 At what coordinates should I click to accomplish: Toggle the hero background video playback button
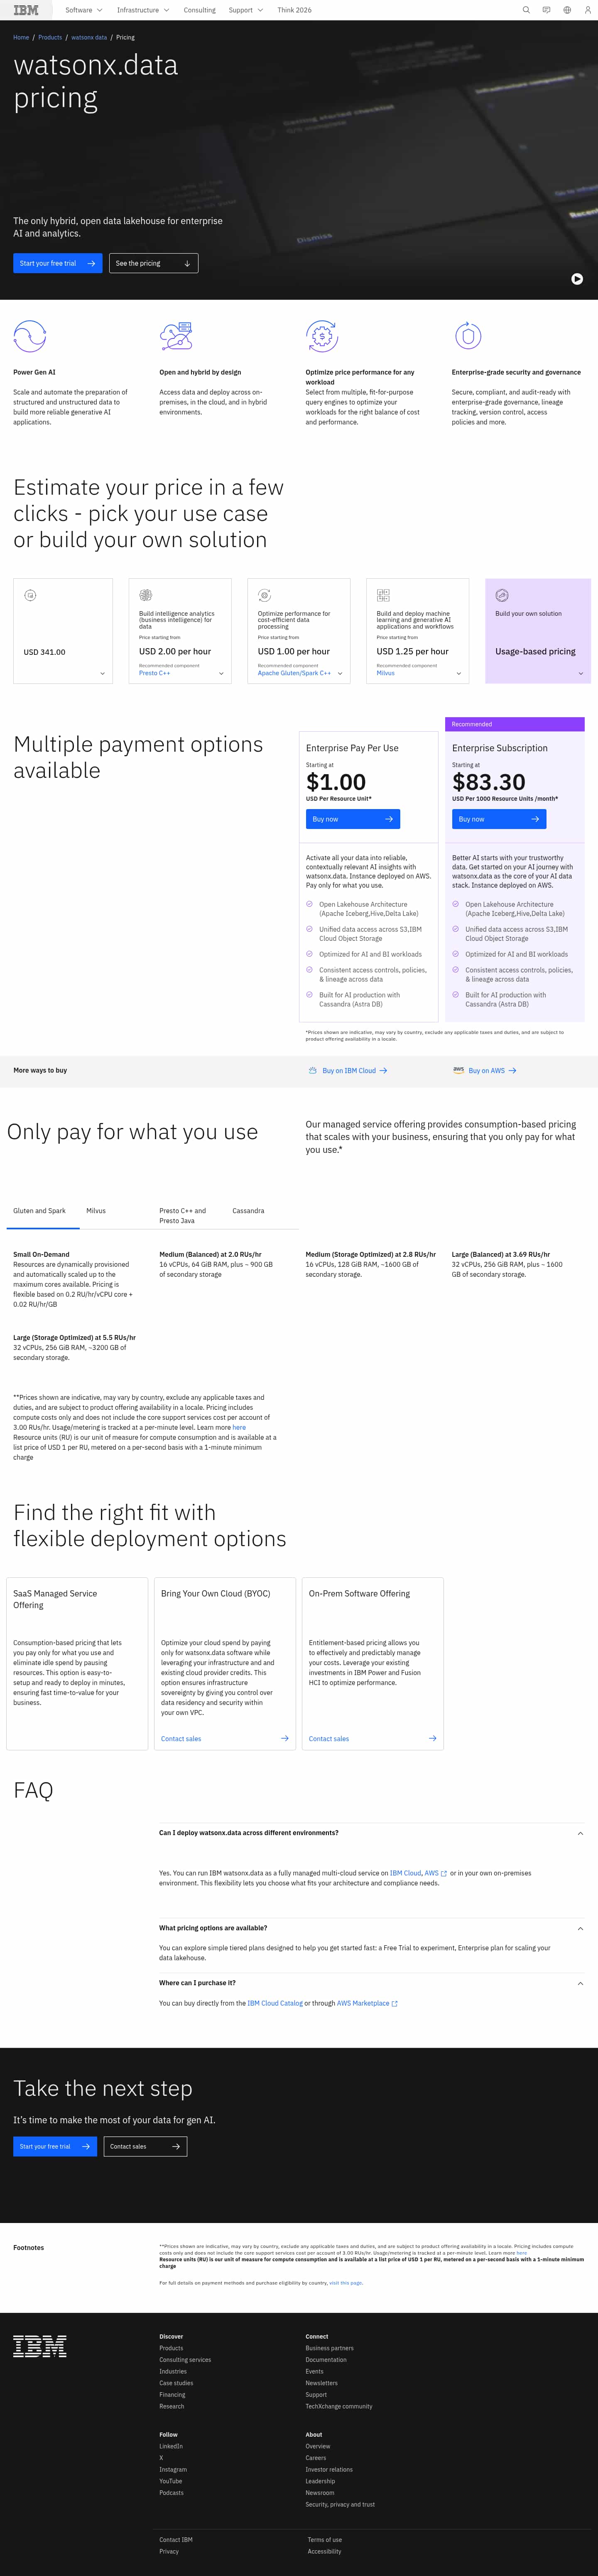pyautogui.click(x=577, y=279)
